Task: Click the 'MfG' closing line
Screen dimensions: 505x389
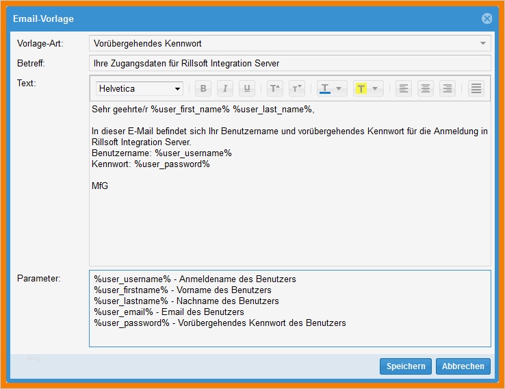Action: (100, 186)
